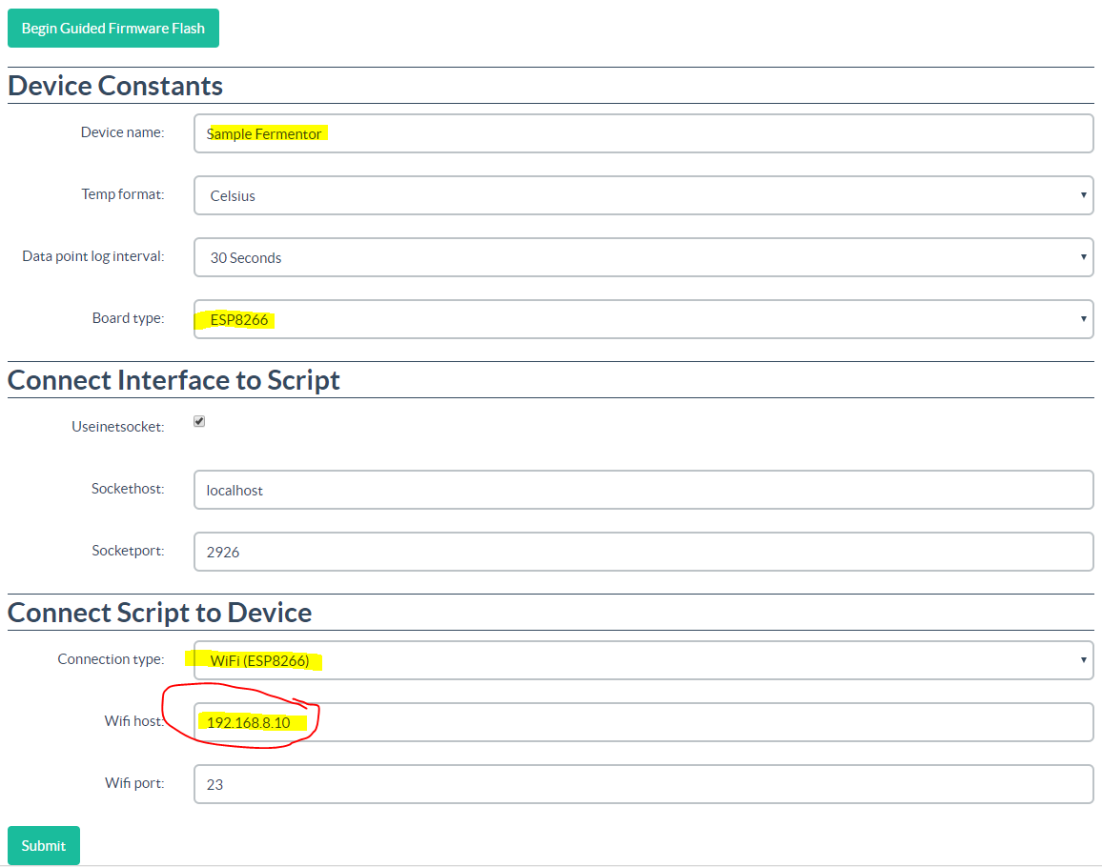Click the Device name label

[122, 132]
